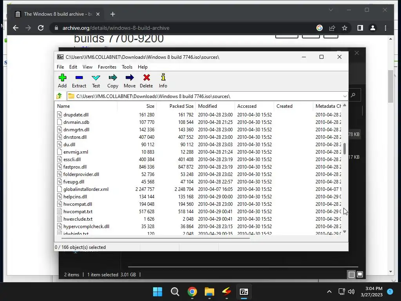The image size is (401, 301).
Task: Open the Favorites menu
Action: [107, 67]
